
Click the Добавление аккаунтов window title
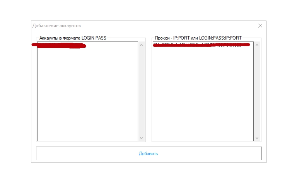(x=56, y=26)
